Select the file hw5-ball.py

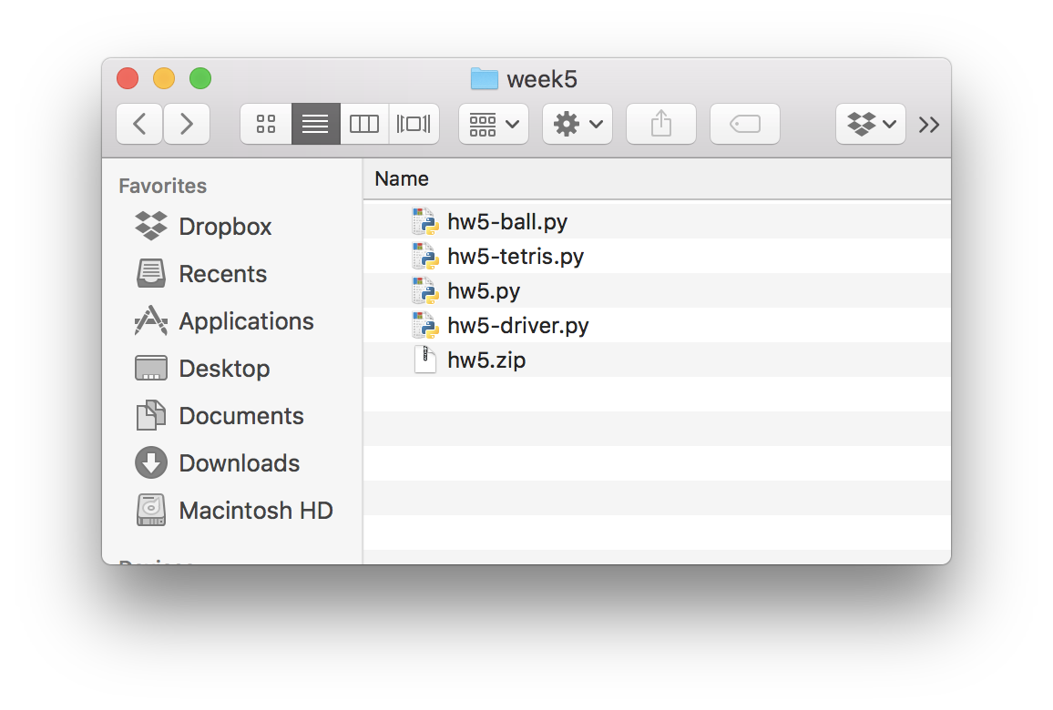[x=657, y=221]
